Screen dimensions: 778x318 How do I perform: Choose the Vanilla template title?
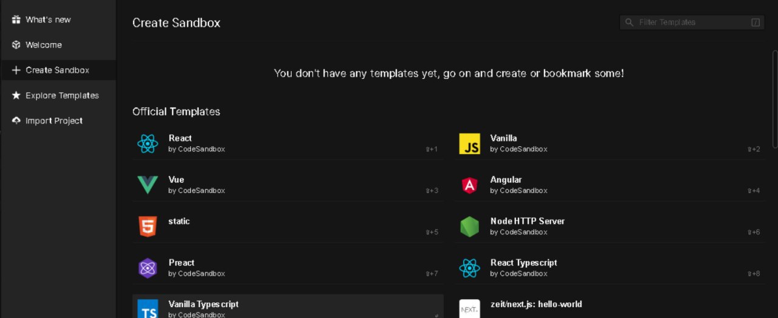tap(504, 138)
